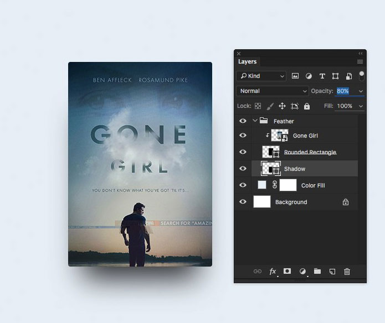Select the Gone Girl layer name
The image size is (385, 323).
[x=305, y=136]
